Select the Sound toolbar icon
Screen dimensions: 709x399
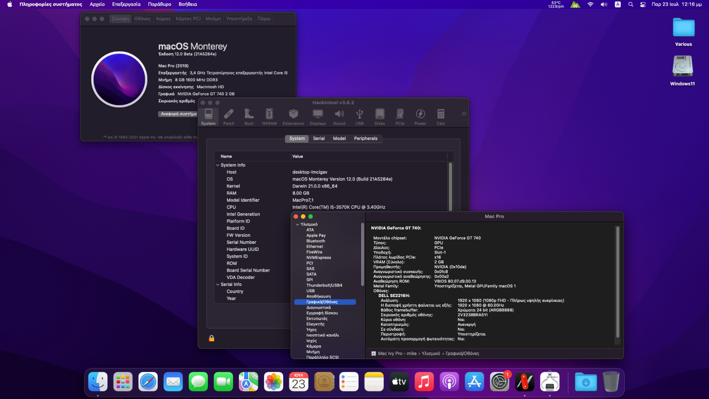[x=339, y=117]
